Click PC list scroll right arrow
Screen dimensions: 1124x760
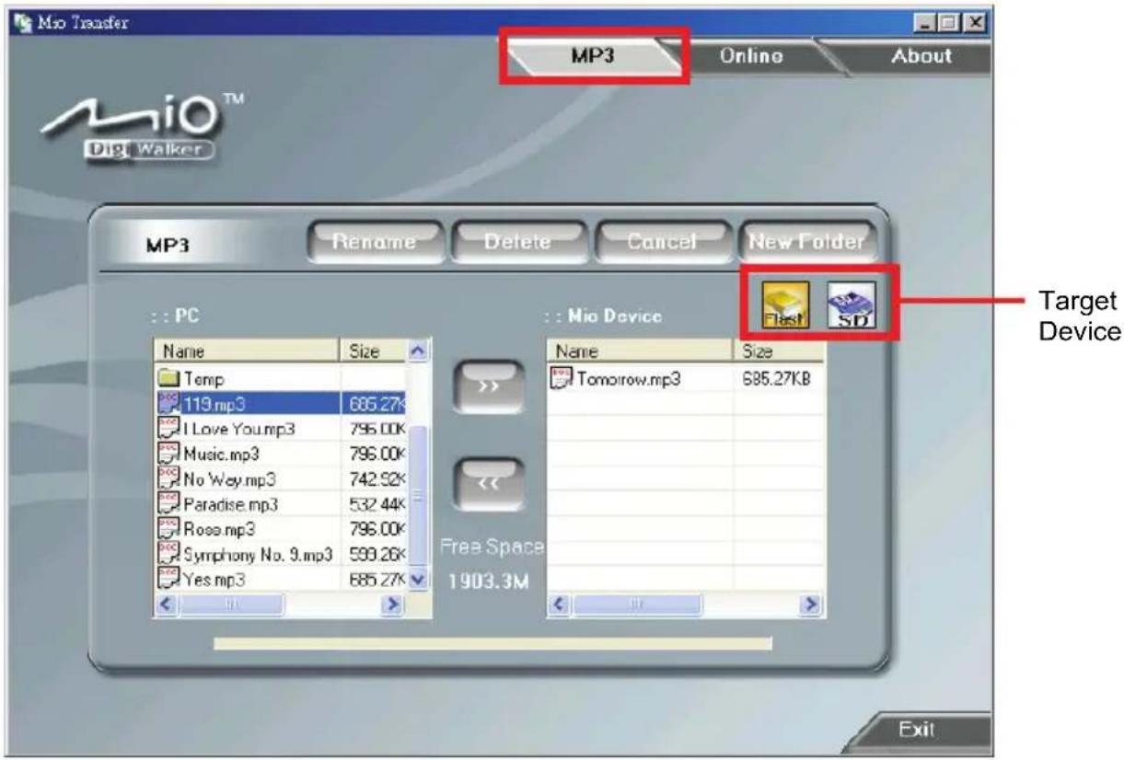point(392,605)
